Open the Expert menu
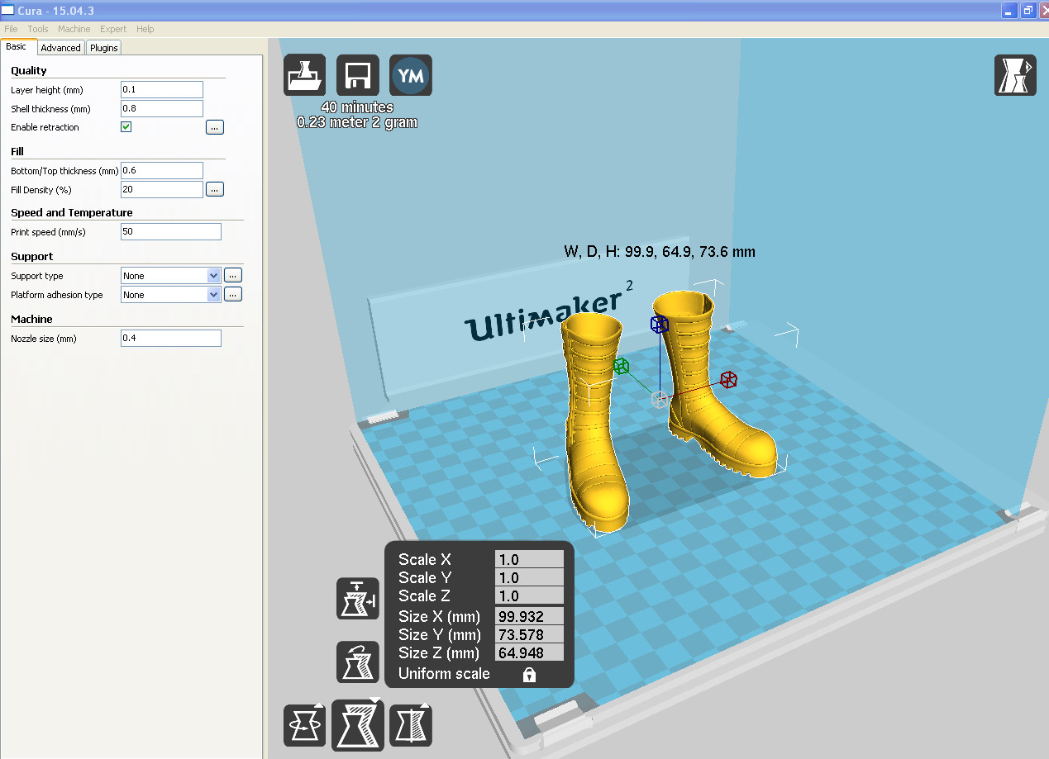The width and height of the screenshot is (1049, 759). (113, 29)
